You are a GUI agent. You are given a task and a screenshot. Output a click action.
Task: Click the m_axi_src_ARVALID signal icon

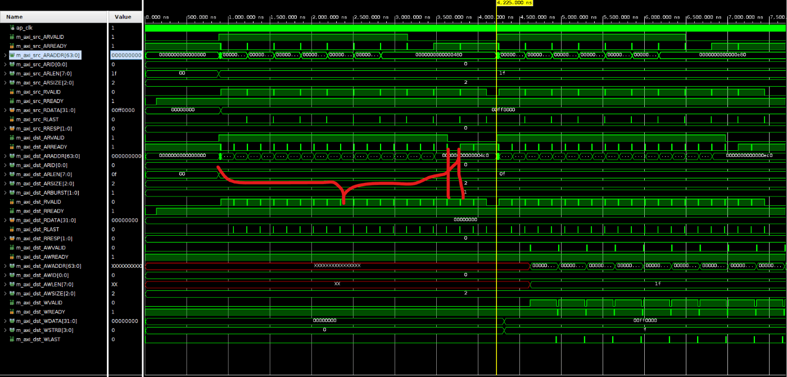coord(12,37)
